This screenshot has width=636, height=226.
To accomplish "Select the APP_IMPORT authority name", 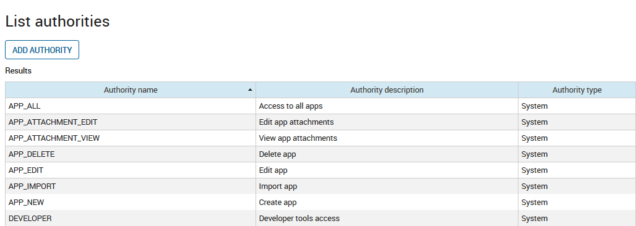I will pos(32,186).
